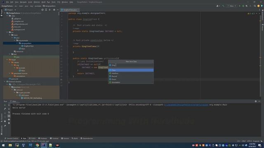The height and width of the screenshot is (148, 264).
Task: Open the Window menu
Action: click(65, 2)
